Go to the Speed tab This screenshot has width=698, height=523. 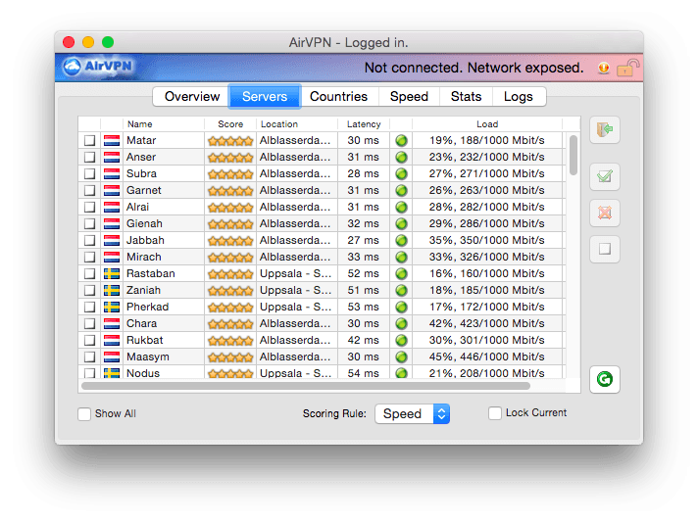point(409,97)
